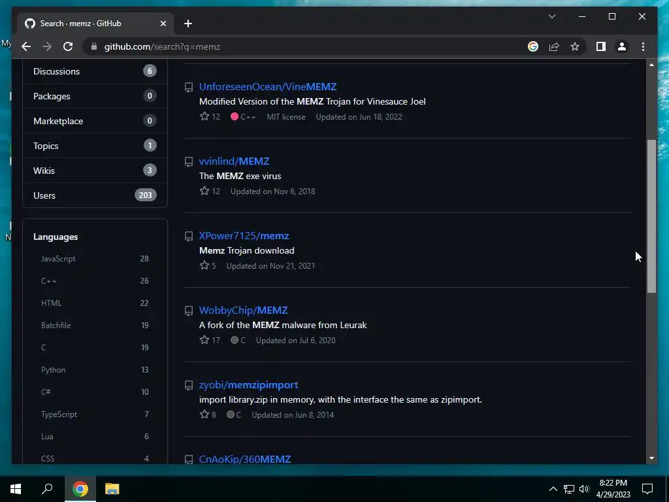
Task: Open the Chrome profile icon
Action: [622, 46]
